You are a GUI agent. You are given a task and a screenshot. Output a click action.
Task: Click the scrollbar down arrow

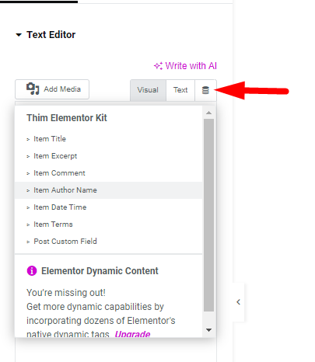208,330
